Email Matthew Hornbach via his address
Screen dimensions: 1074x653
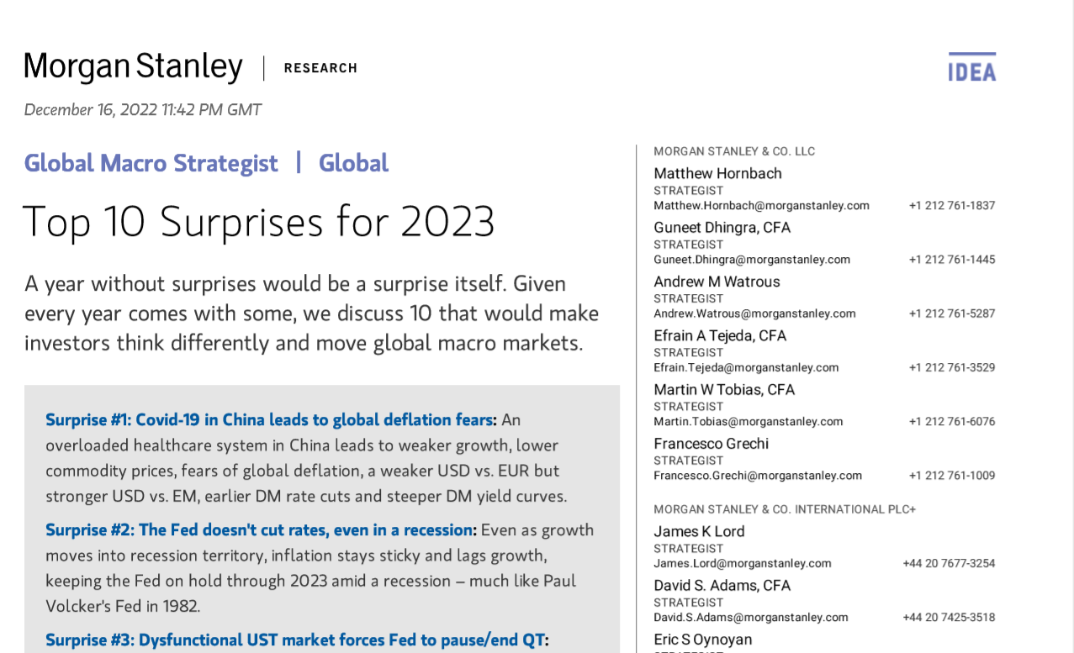(x=761, y=205)
